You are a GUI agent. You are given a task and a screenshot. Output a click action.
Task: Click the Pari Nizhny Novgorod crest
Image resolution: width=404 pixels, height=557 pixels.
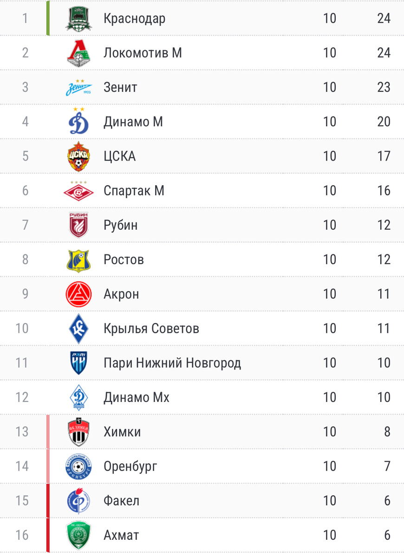[x=78, y=363]
